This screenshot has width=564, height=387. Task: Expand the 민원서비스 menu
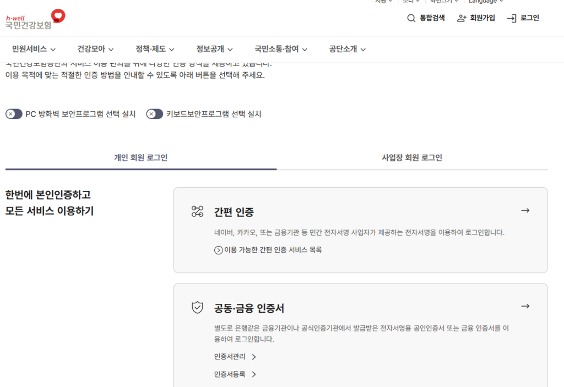34,49
